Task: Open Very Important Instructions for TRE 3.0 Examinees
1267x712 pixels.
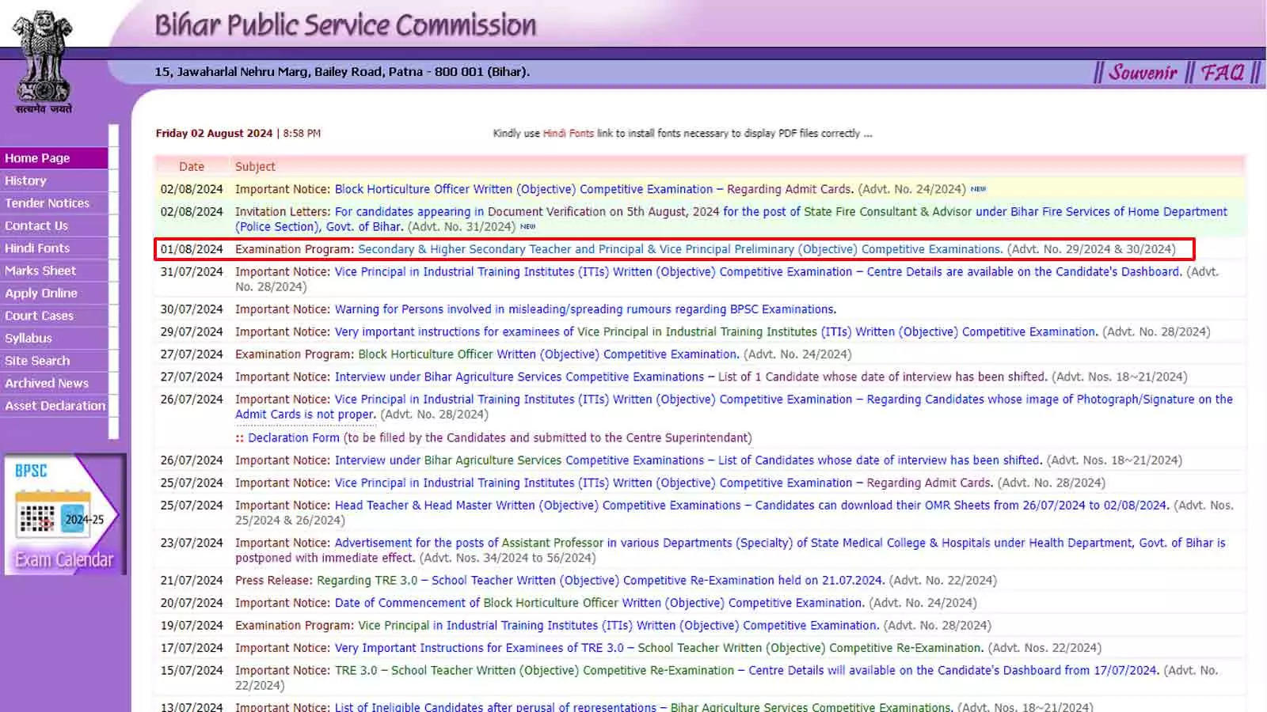Action: [x=659, y=648]
